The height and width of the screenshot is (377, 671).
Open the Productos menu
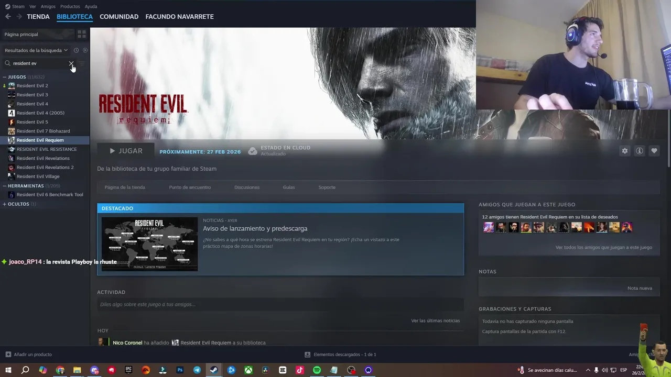pos(70,6)
